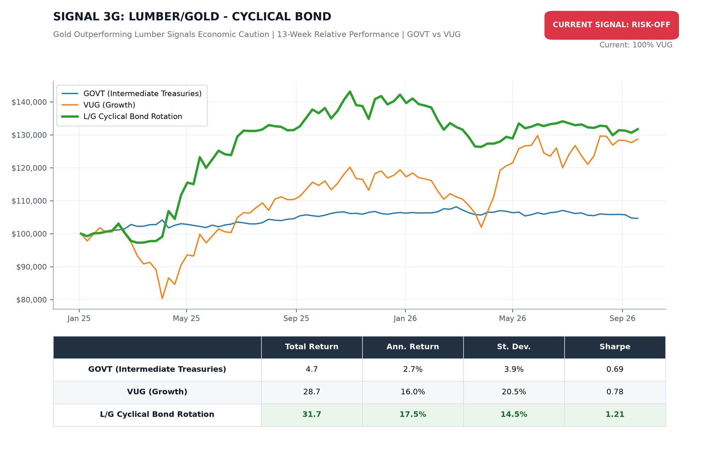Viewport: 708px width, 451px height.
Task: Click the VUG (Growth) table row label
Action: 157,392
